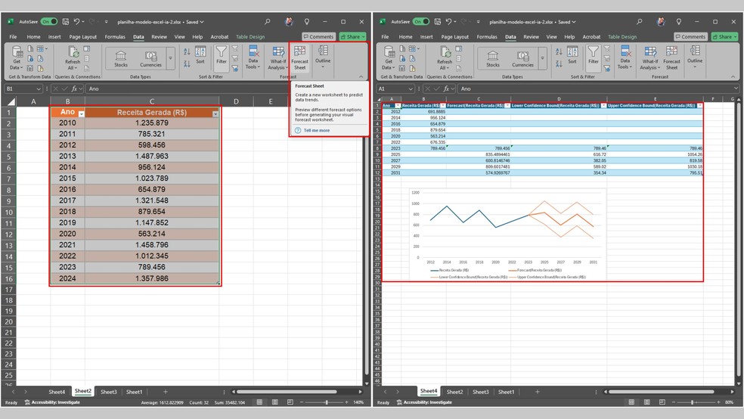Click the lightbulb icon in left title bar
This screenshot has width=744, height=419.
point(307,22)
